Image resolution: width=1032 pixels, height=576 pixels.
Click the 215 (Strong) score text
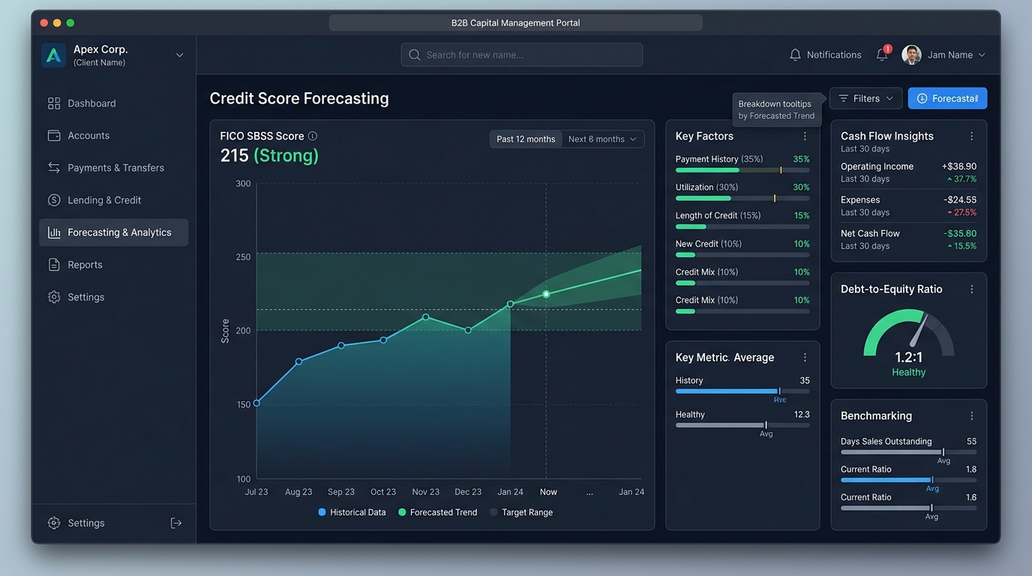(269, 155)
